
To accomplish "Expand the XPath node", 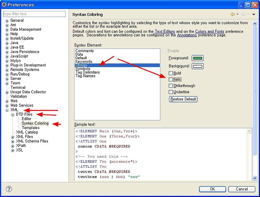I will coord(13,146).
